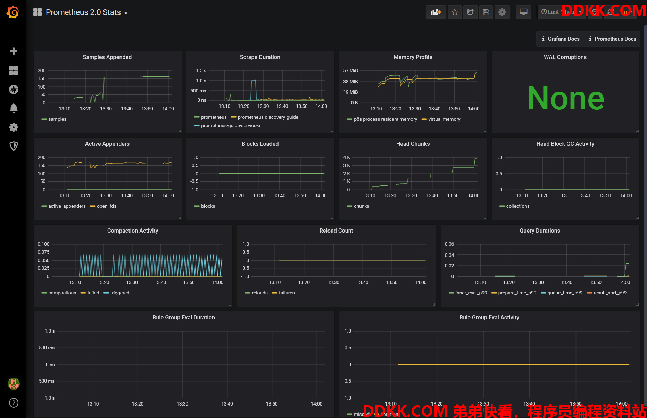
Task: Open the Active Appenders panel title menu
Action: 107,144
